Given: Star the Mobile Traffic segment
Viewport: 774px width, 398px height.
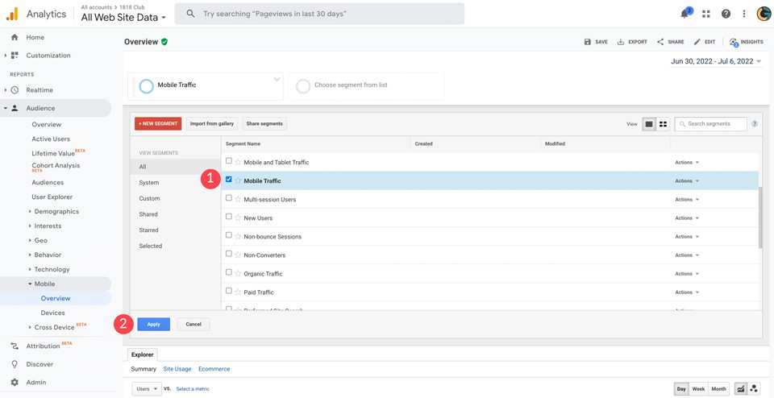Looking at the screenshot, I should tap(238, 180).
